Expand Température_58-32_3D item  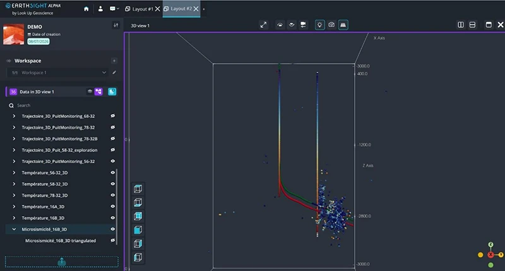14,184
